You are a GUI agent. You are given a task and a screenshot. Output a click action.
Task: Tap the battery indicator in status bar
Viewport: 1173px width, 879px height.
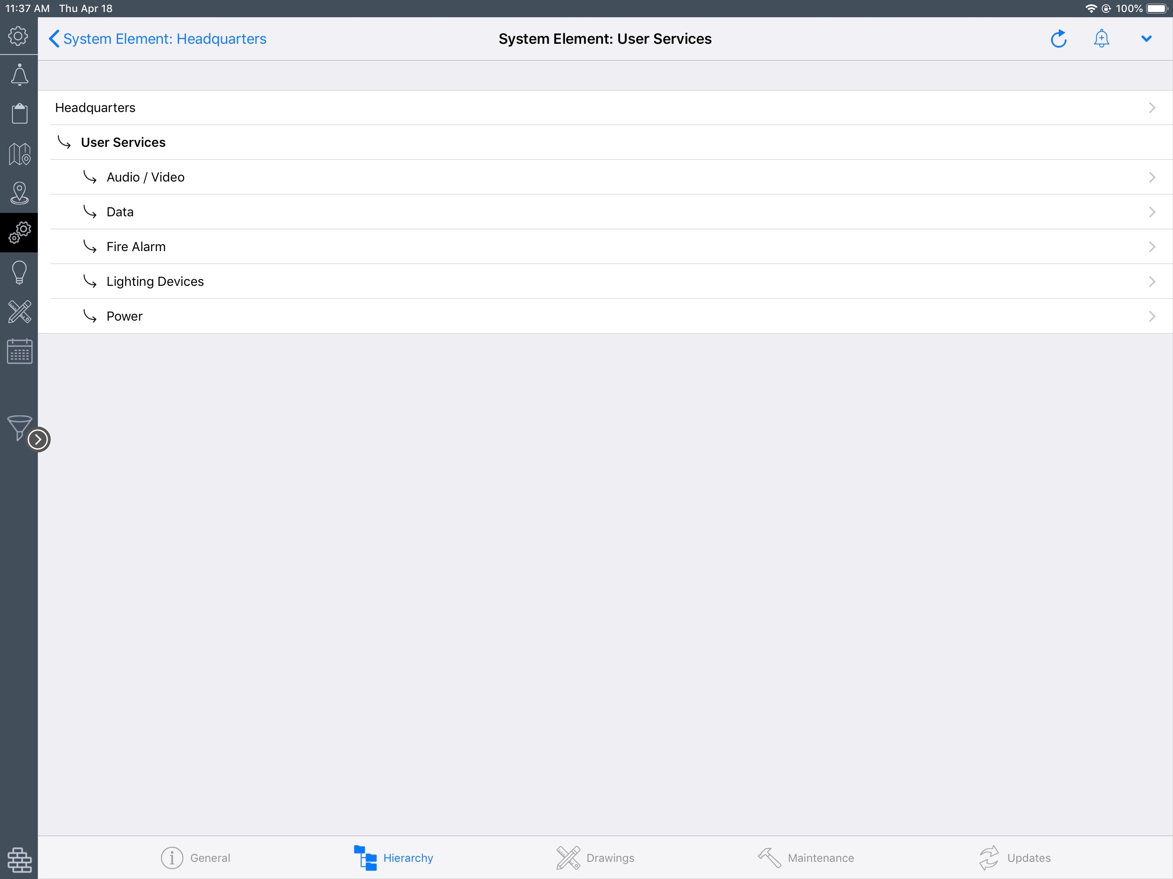click(1157, 9)
